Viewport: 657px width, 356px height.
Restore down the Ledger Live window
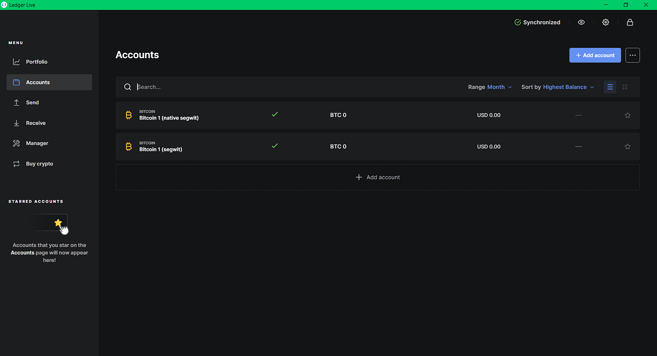pyautogui.click(x=626, y=5)
